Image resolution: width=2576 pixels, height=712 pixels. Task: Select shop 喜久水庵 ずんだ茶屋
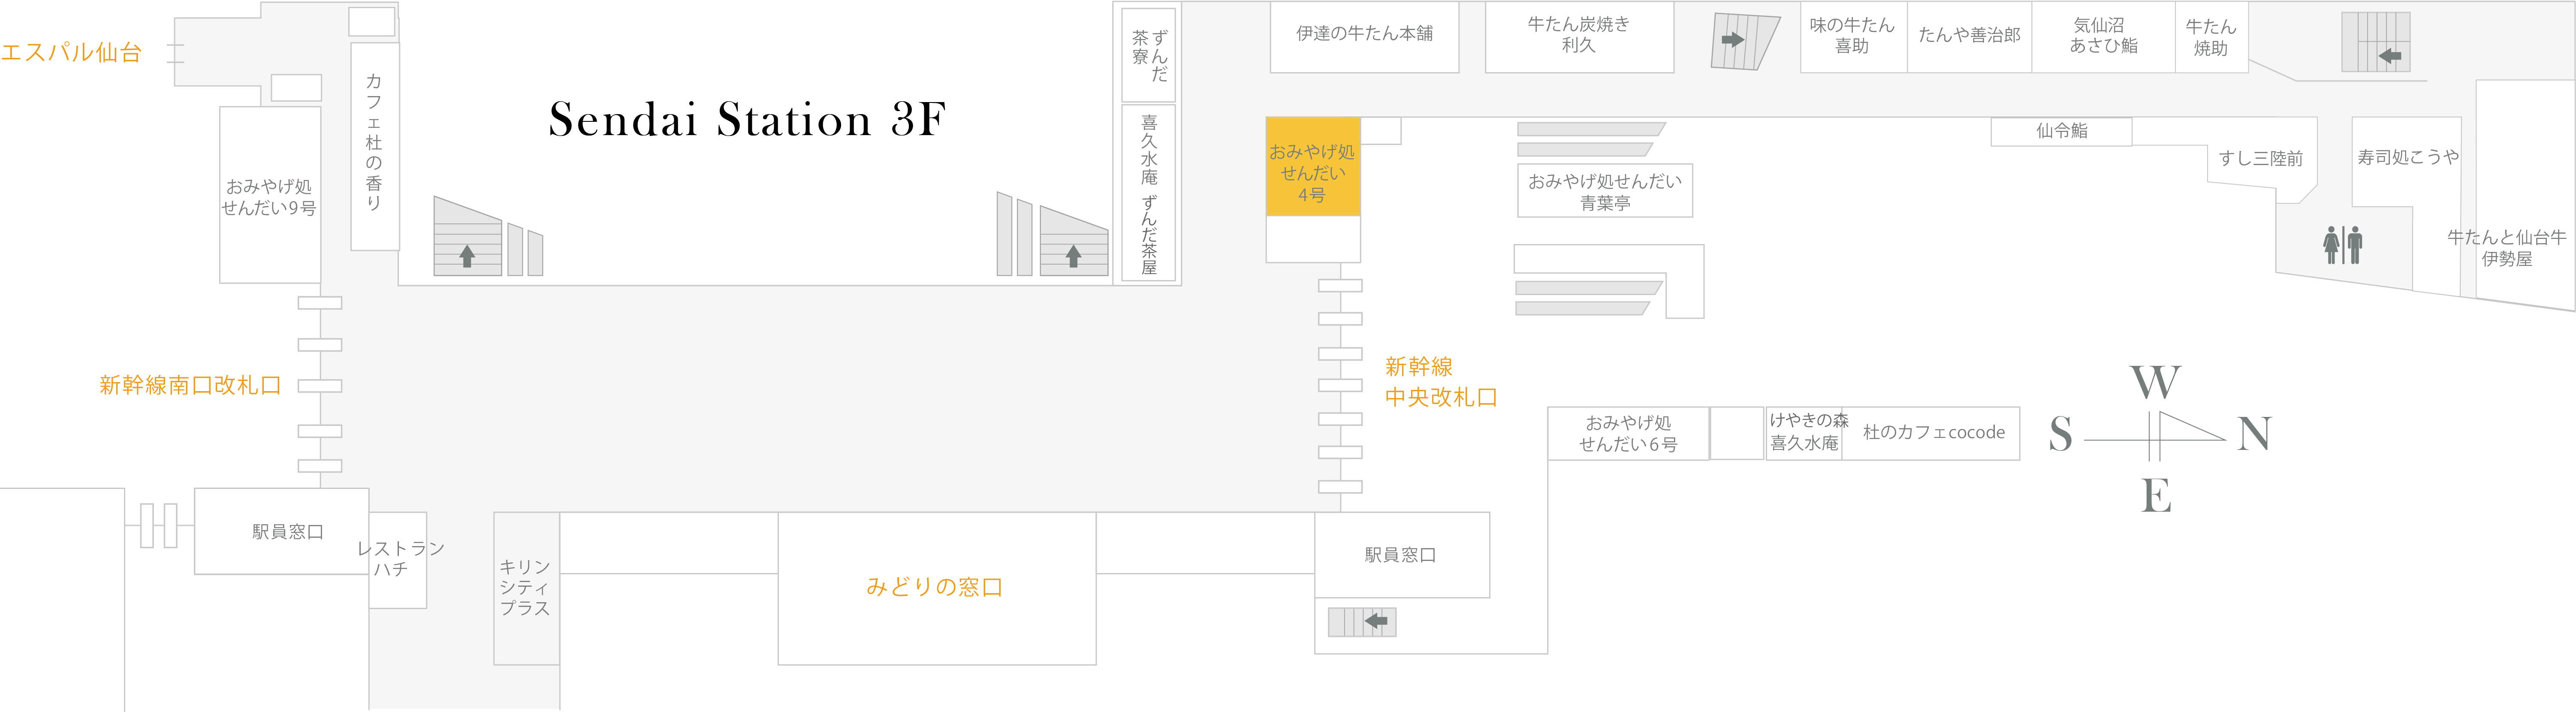1149,193
